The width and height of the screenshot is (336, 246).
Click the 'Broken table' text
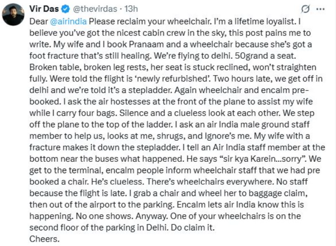click(49, 67)
